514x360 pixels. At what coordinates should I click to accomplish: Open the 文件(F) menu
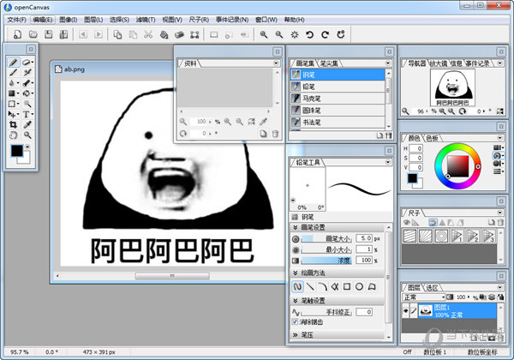pyautogui.click(x=17, y=20)
